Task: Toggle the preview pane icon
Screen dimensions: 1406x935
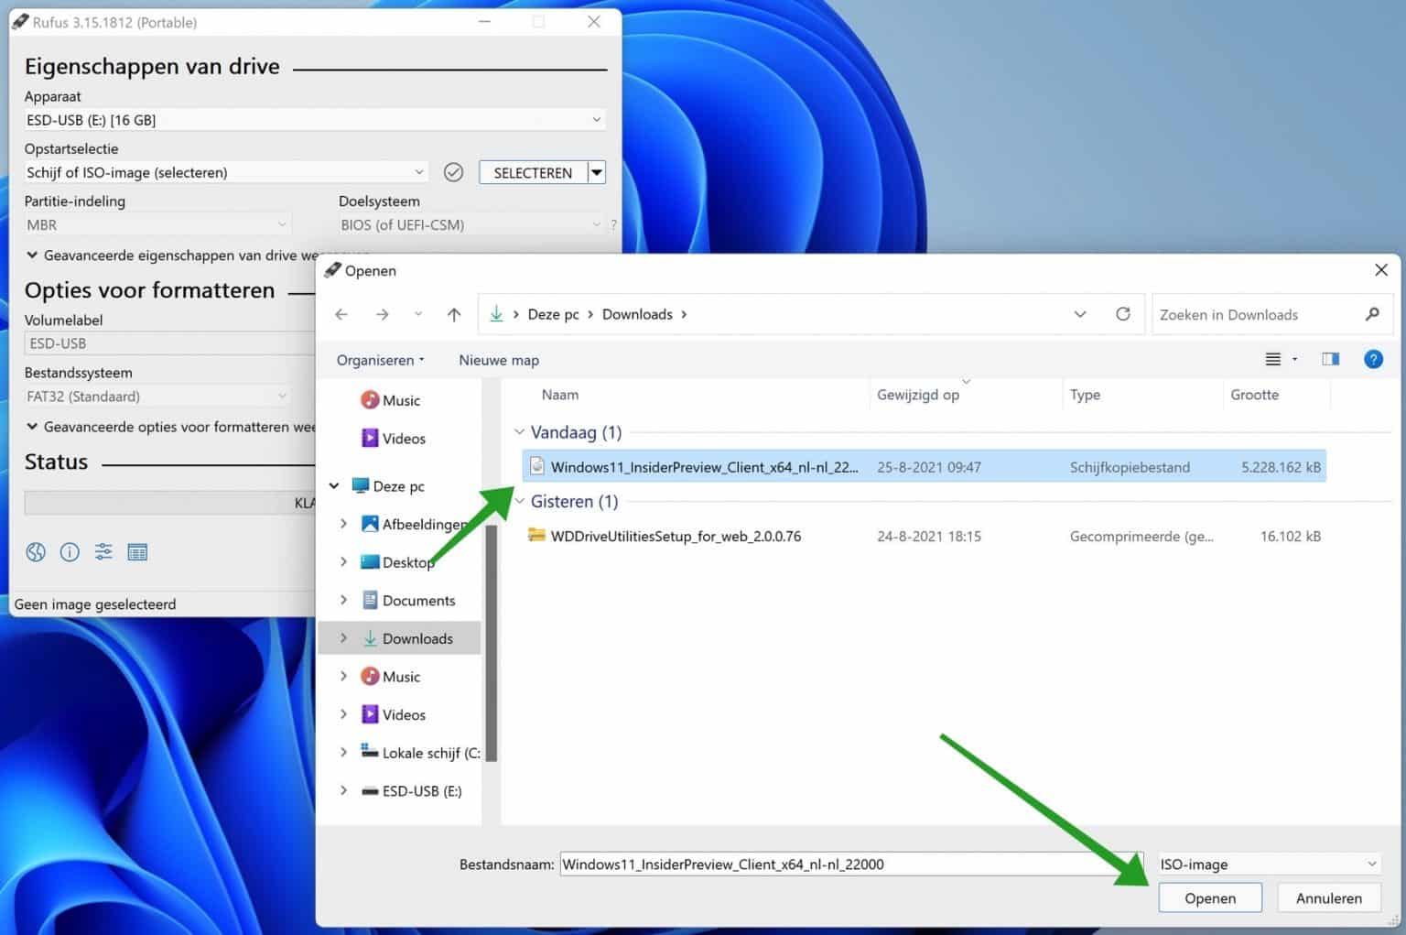Action: pos(1330,359)
